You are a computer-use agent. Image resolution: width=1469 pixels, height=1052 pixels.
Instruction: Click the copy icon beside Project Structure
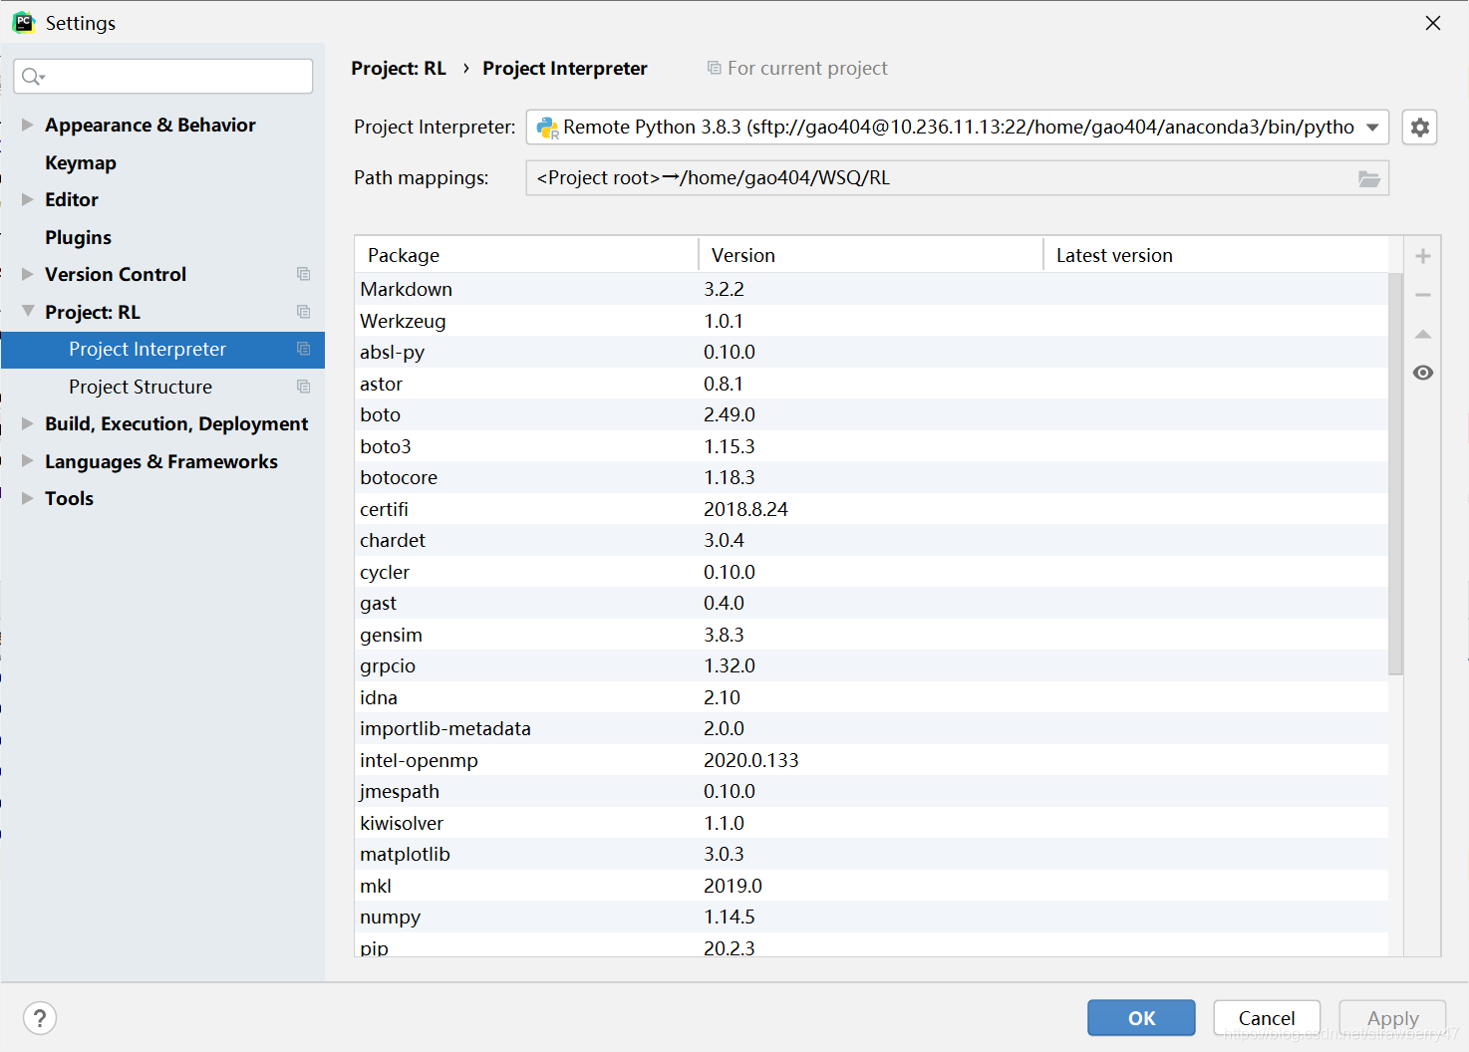click(x=304, y=387)
